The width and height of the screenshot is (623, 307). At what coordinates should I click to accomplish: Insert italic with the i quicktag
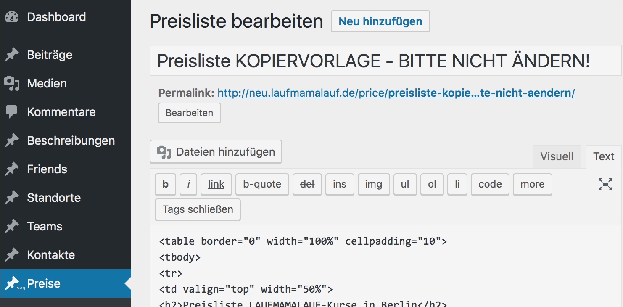(188, 184)
